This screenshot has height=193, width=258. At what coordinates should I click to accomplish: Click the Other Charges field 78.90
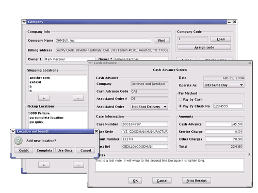coord(224,139)
